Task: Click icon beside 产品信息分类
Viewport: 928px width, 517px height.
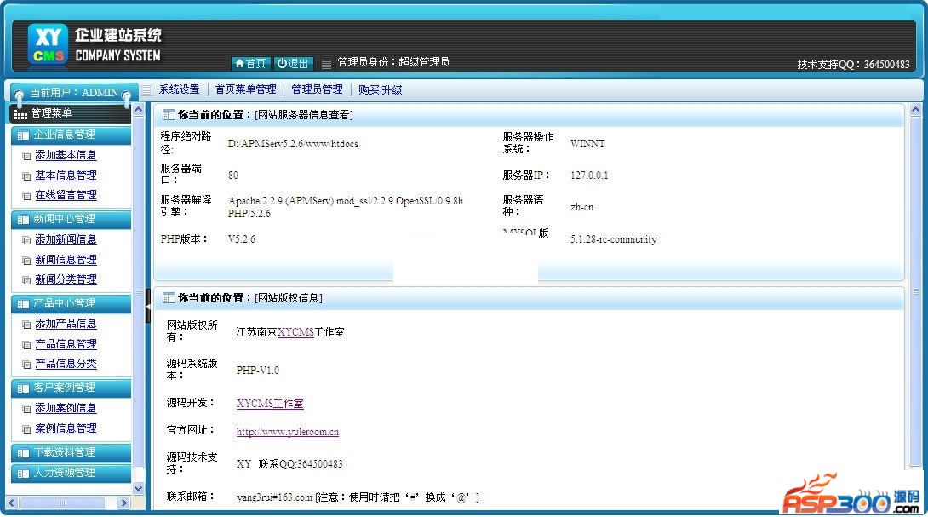Action: click(x=26, y=365)
